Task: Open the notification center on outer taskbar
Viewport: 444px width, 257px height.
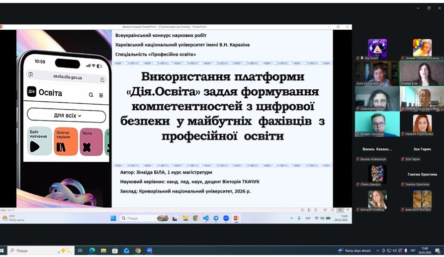Action: pyautogui.click(x=438, y=251)
